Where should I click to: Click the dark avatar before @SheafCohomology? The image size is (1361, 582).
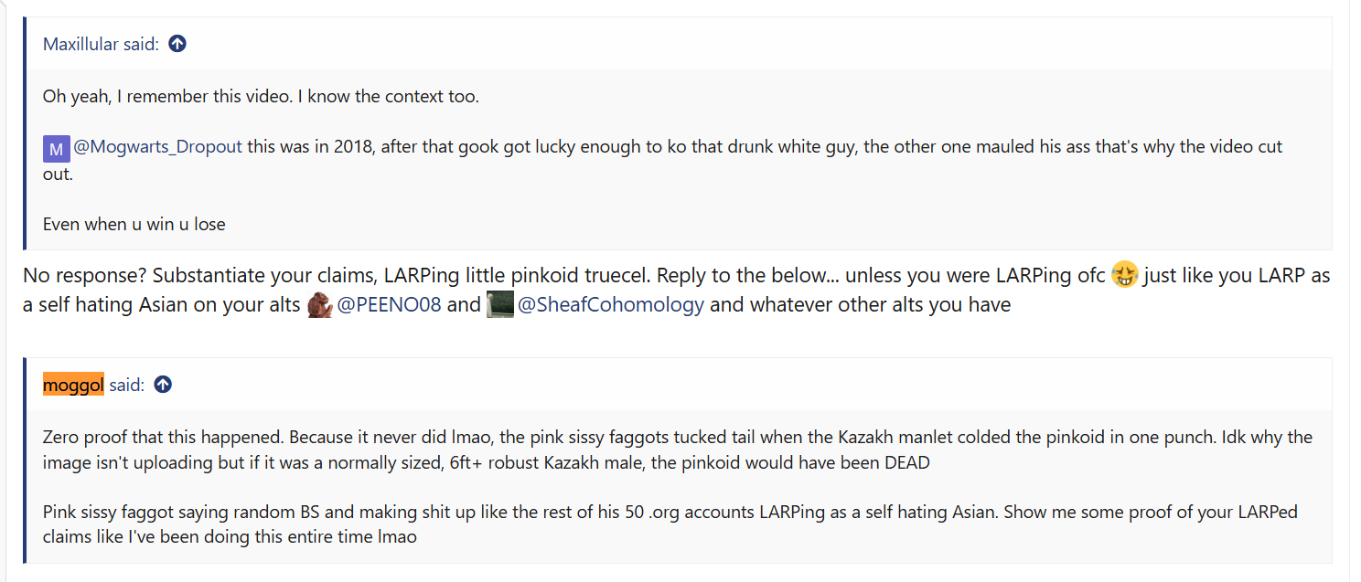[x=499, y=305]
